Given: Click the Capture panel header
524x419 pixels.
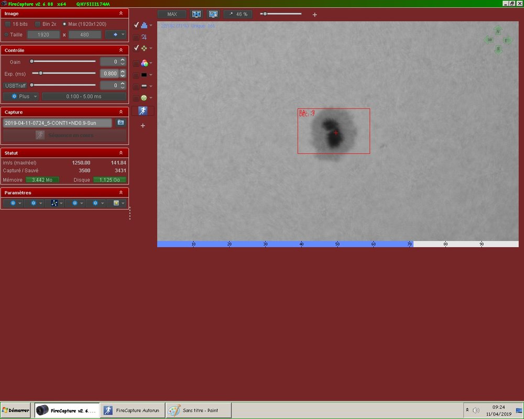Looking at the screenshot, I should coord(64,112).
